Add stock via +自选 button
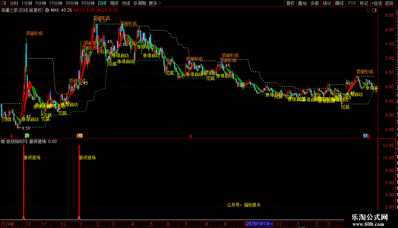The width and height of the screenshot is (398, 228). [377, 3]
